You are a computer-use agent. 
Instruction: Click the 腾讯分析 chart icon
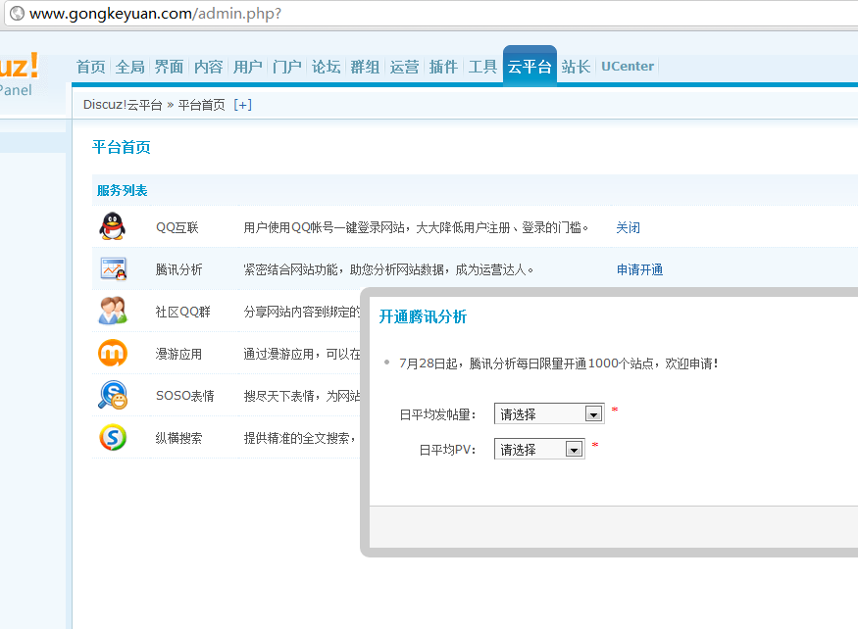click(x=114, y=269)
